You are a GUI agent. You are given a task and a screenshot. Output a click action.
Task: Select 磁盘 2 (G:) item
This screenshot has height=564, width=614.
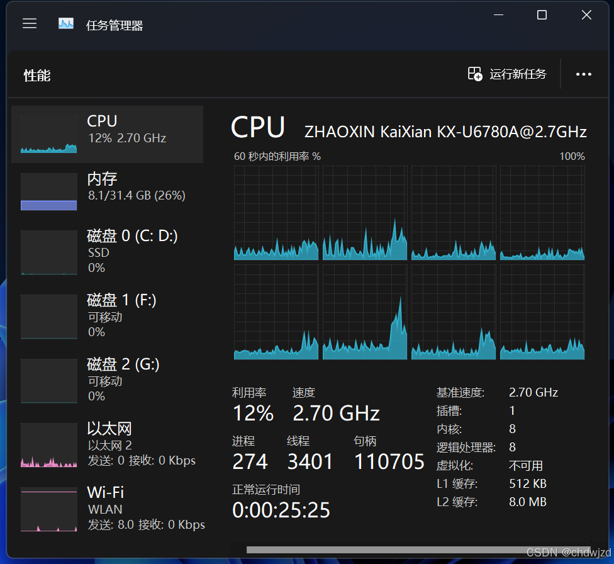[x=108, y=380]
